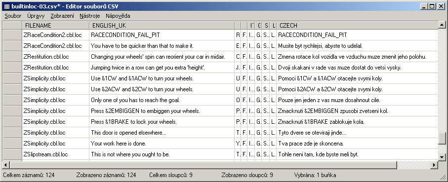Maximize the CSV editor window
The image size is (448, 182).
(432, 6)
